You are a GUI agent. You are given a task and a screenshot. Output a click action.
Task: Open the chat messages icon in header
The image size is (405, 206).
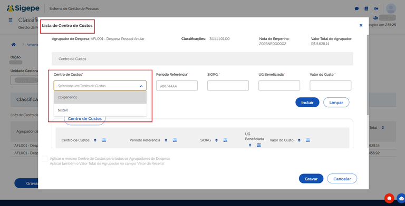(356, 8)
